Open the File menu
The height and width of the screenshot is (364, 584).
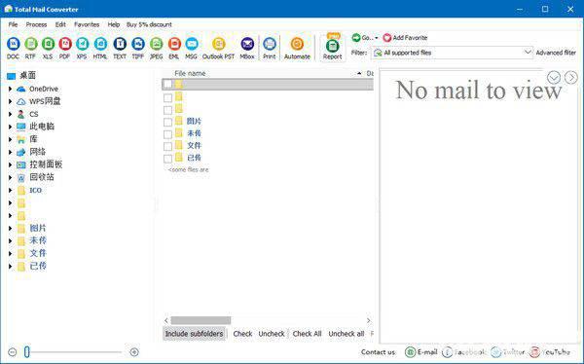coord(13,24)
